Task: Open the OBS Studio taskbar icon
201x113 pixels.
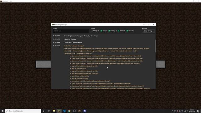Action: 74,111
